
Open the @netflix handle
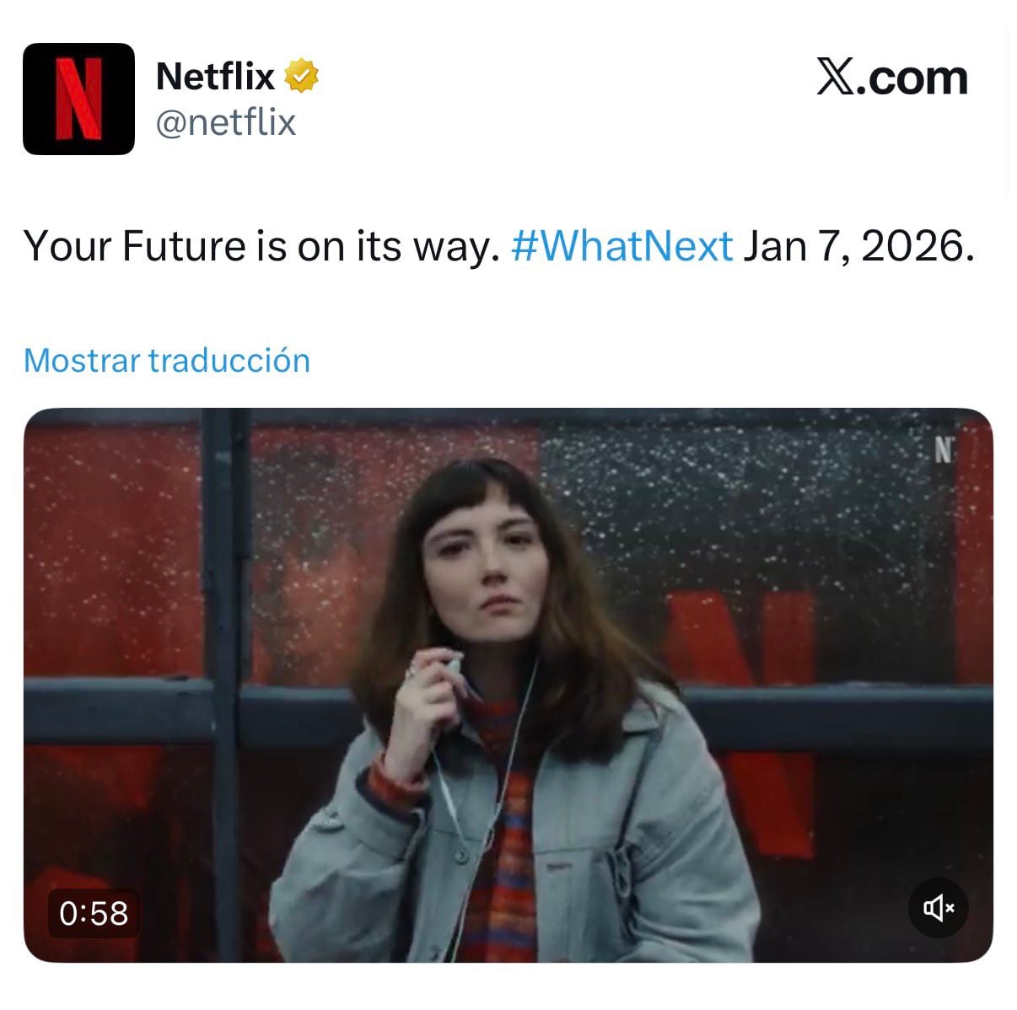[226, 123]
